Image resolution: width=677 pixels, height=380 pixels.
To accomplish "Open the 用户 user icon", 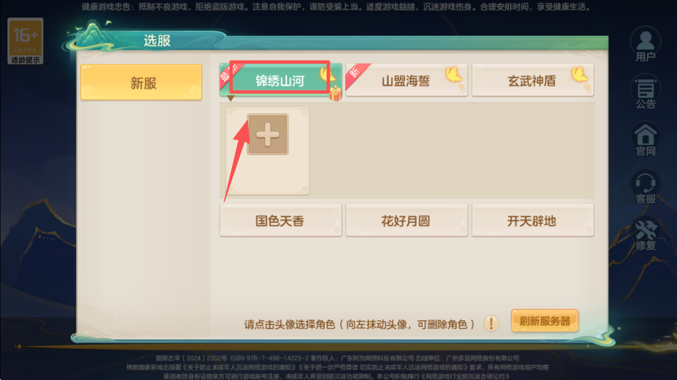I will 645,44.
